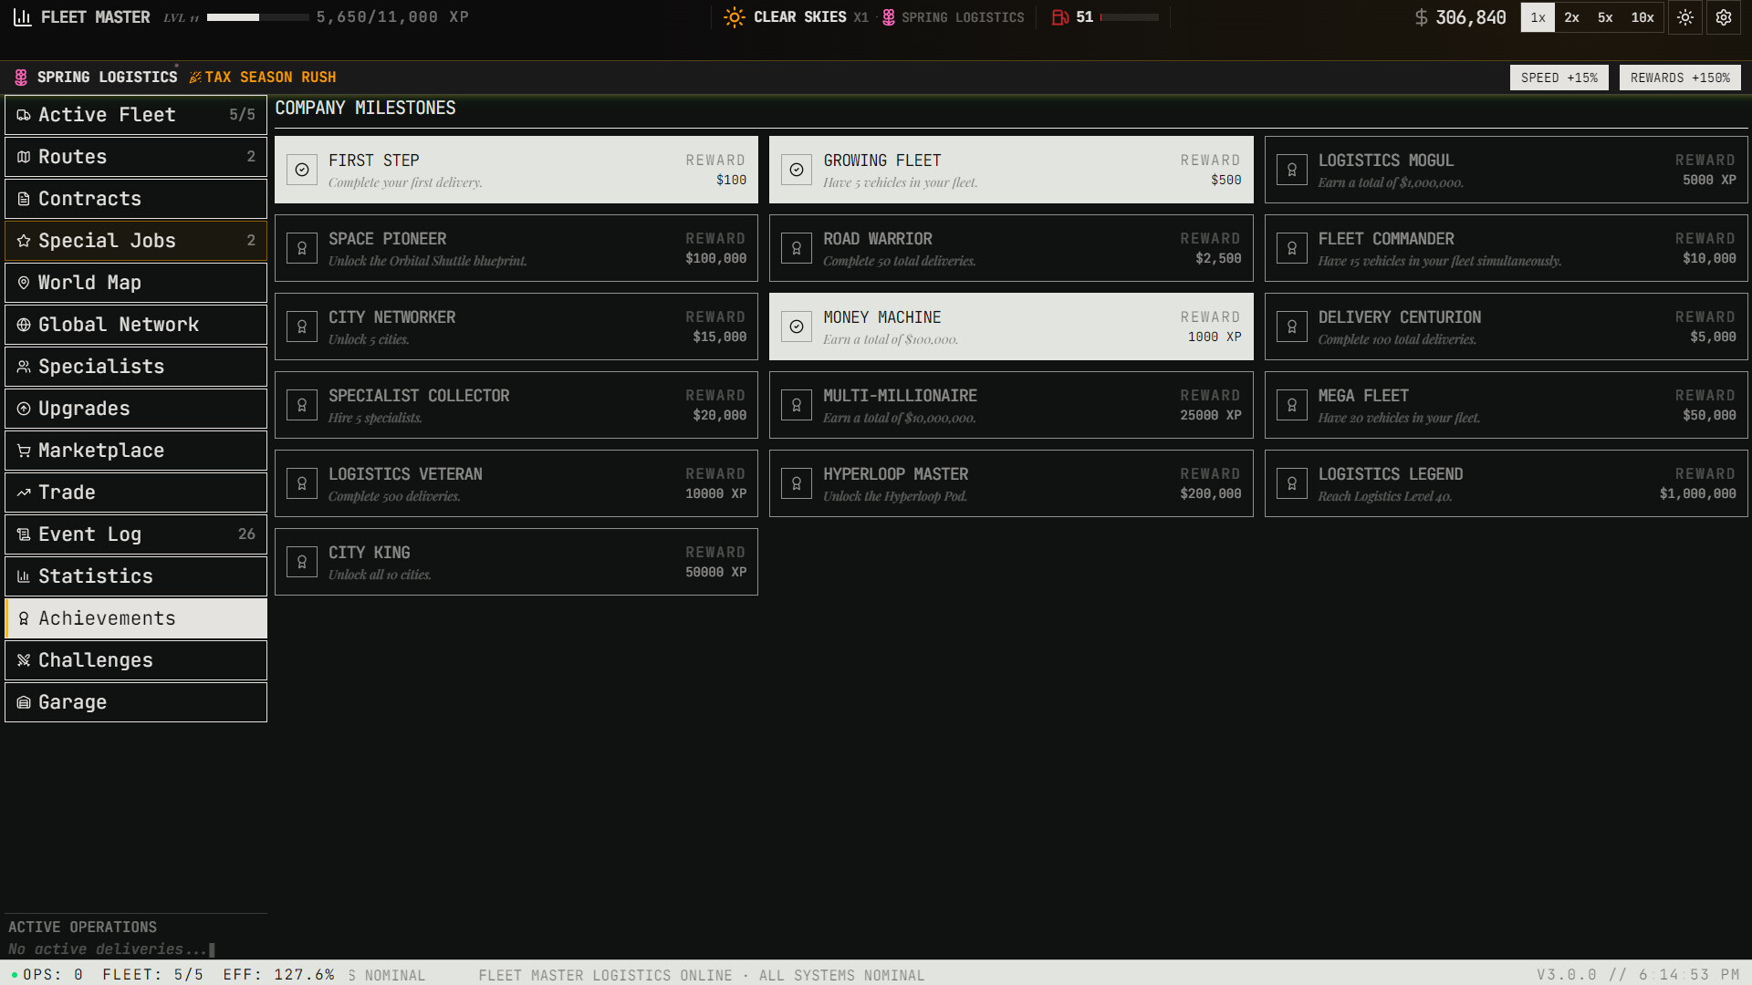
Task: Click the theme brightness sun icon
Action: (1685, 17)
